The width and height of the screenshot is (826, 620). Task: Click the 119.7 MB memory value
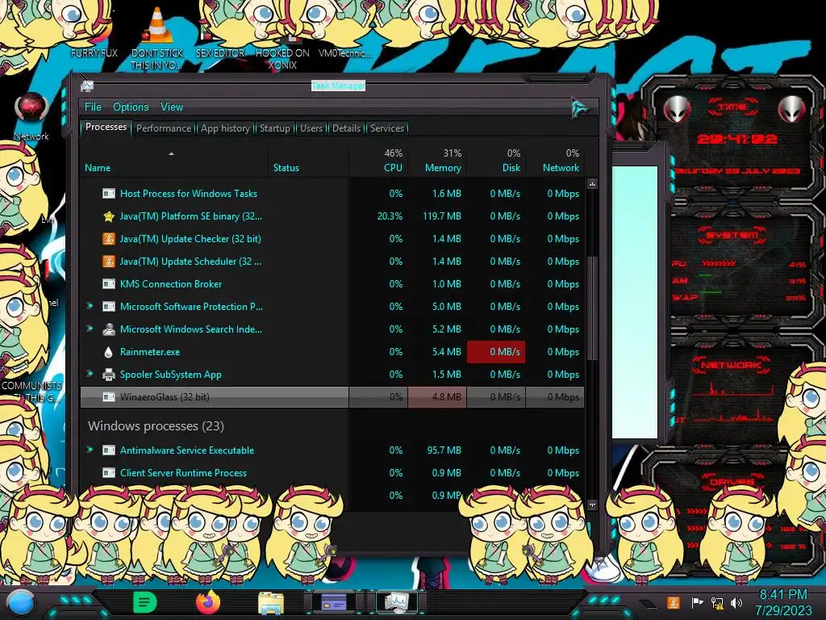[x=441, y=216]
